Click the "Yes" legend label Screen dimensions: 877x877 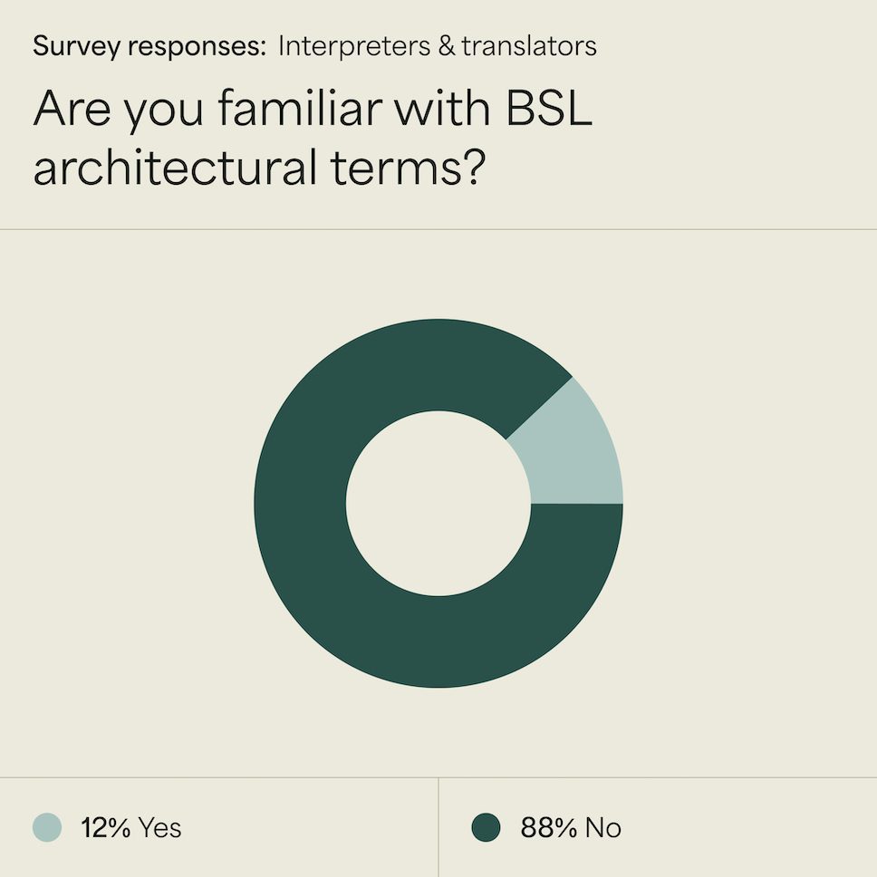tap(160, 828)
